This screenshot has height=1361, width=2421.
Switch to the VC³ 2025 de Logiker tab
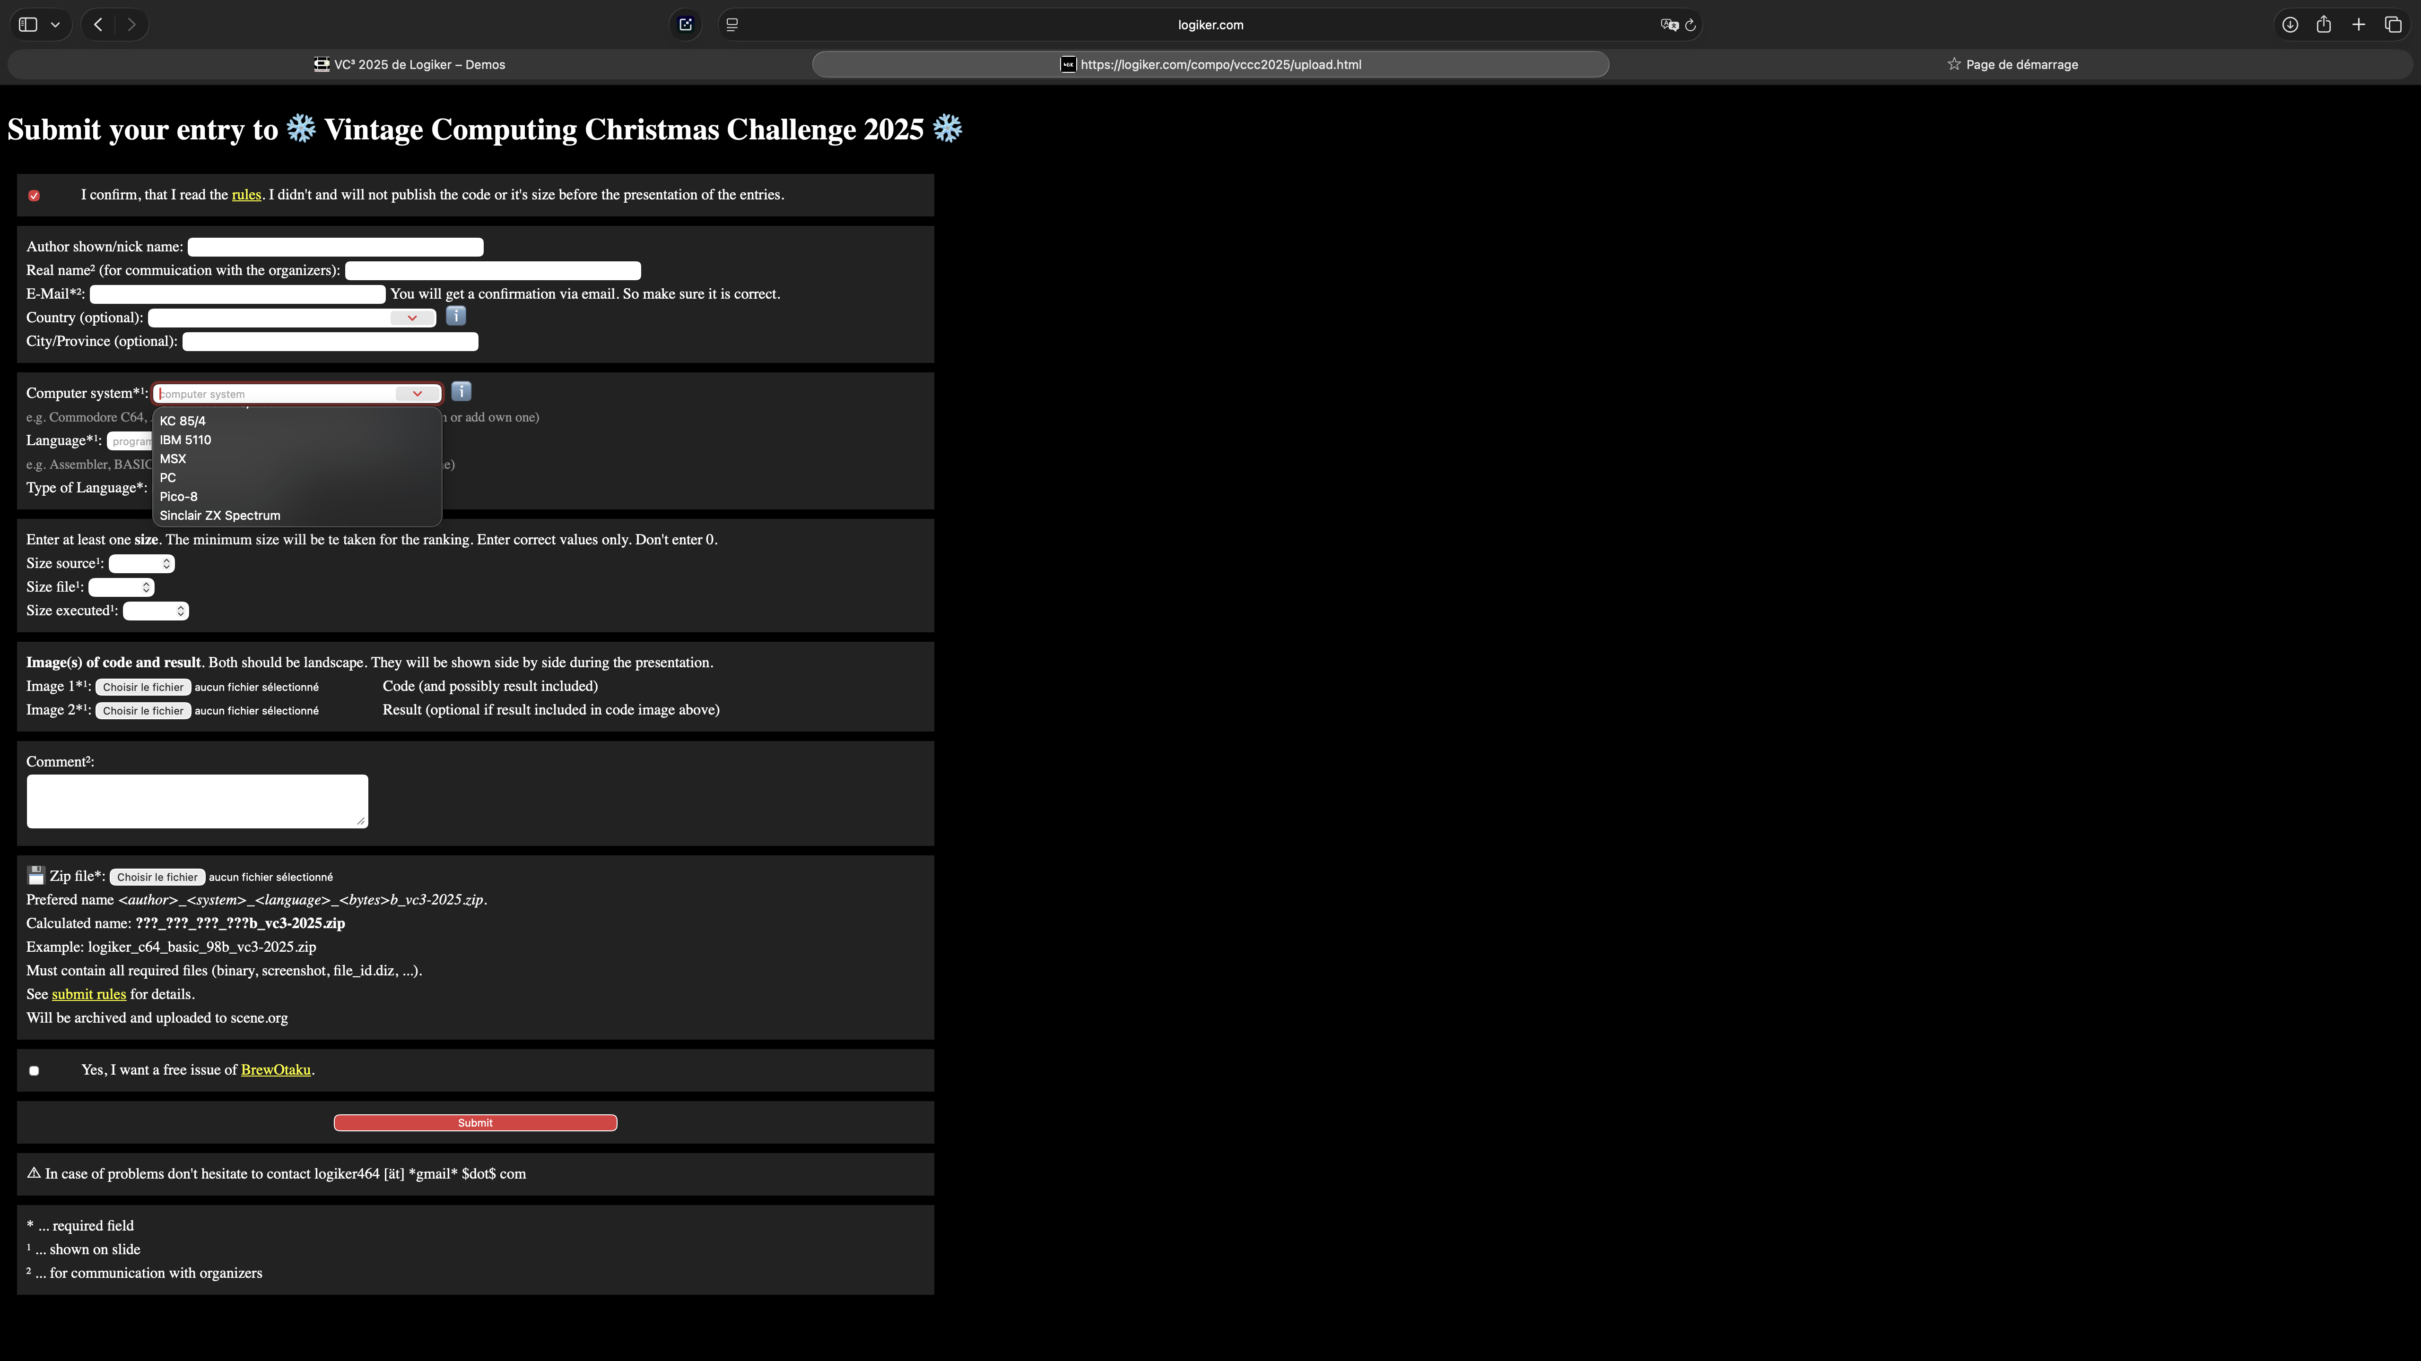pos(410,65)
